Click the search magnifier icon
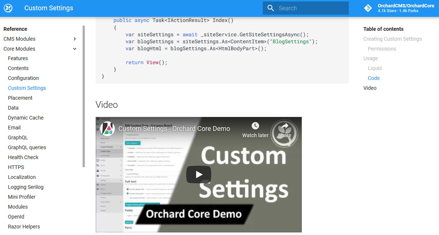This screenshot has width=439, height=235. pyautogui.click(x=270, y=8)
